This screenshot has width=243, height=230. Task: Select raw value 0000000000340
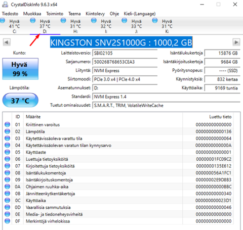[214, 194]
